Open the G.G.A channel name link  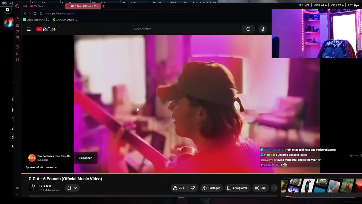coord(44,186)
